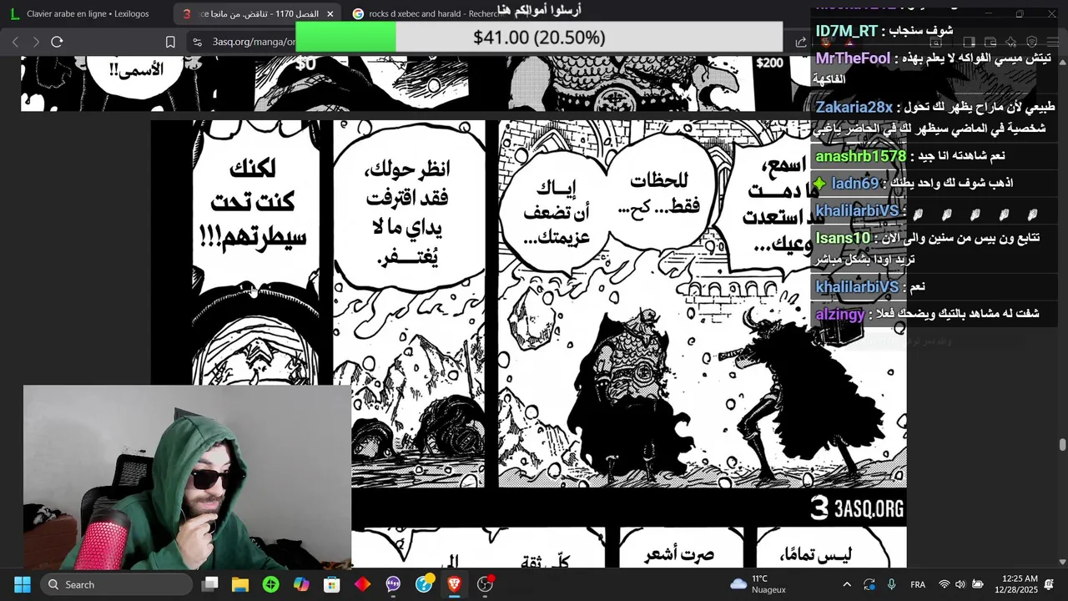Open the volume speaker tray icon
The width and height of the screenshot is (1068, 601).
click(960, 584)
